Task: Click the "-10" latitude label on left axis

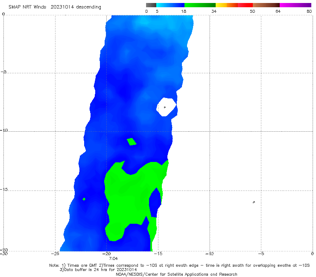Action: pos(4,130)
